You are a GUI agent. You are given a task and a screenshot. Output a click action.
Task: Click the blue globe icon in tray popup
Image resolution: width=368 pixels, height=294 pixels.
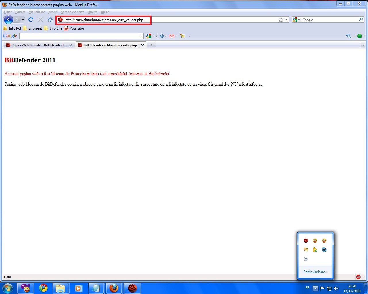324,250
